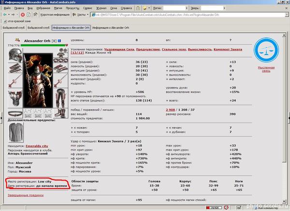
Task: Refresh the page using the refresh icon
Action: (29, 15)
